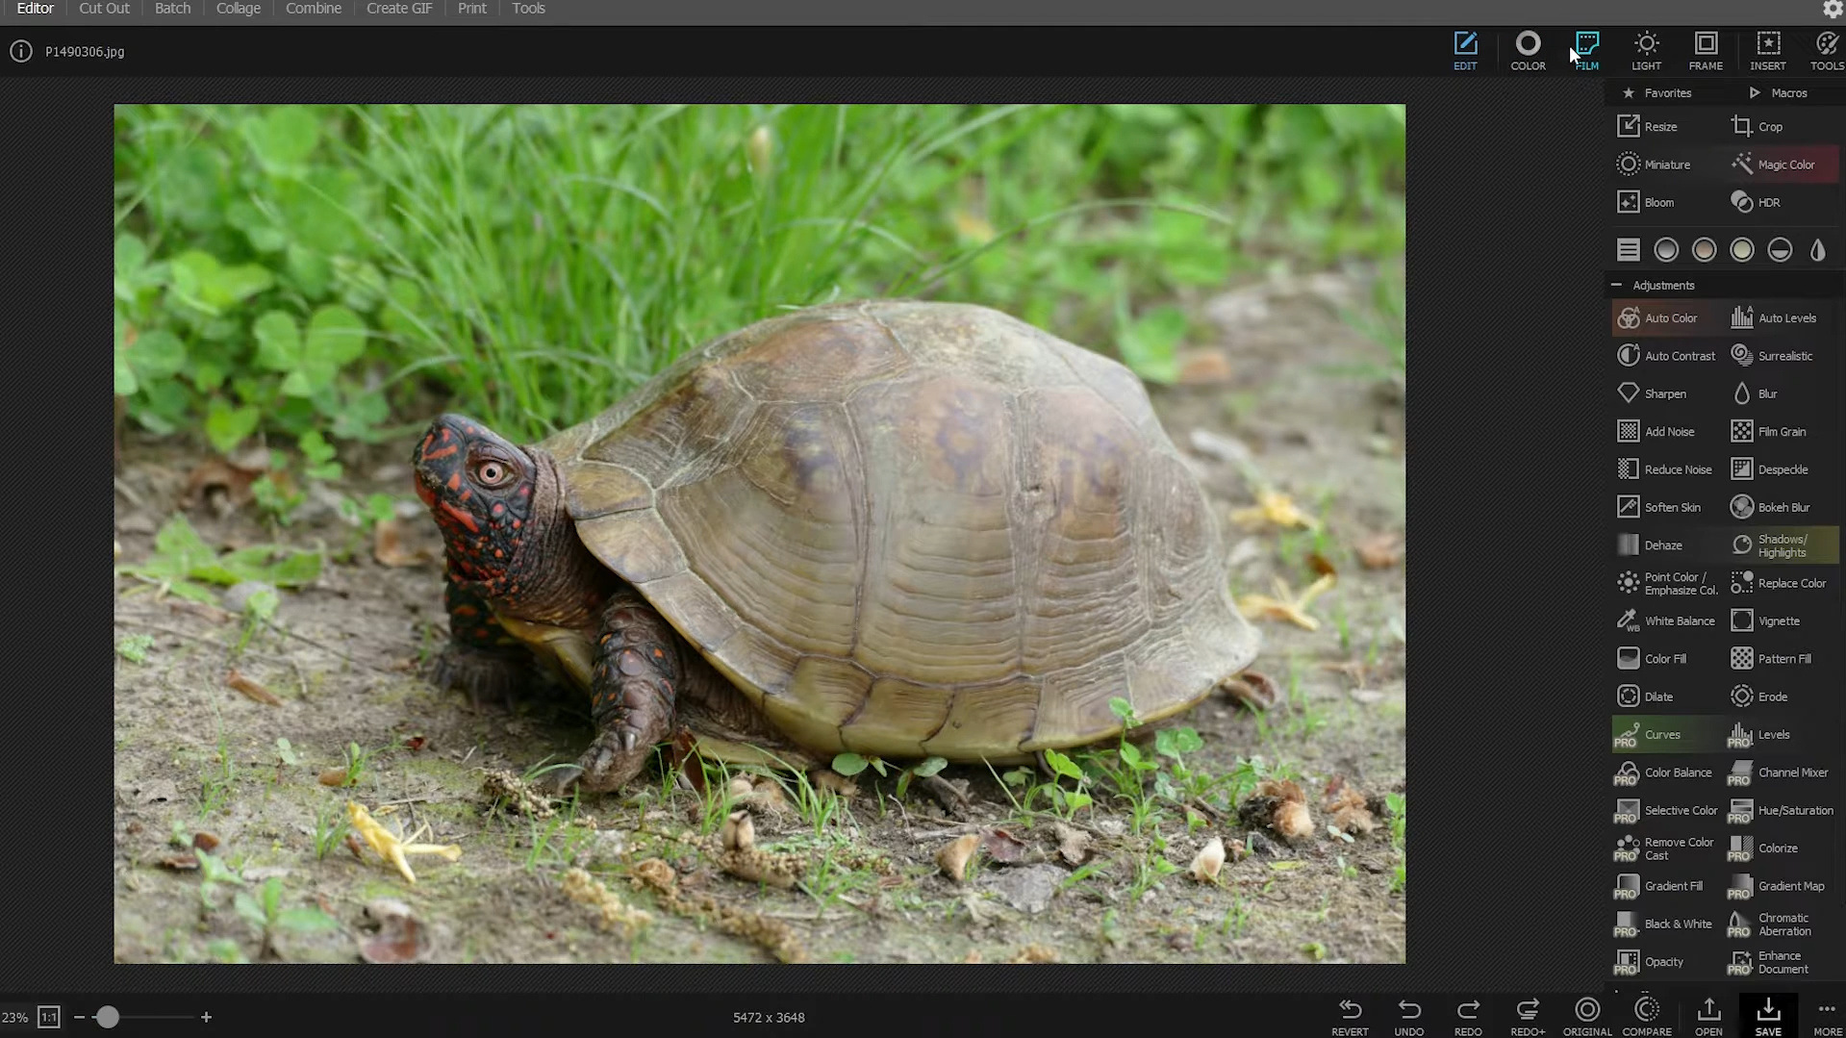Collapse the Adjustments section
Viewport: 1846px width, 1038px height.
pyautogui.click(x=1617, y=285)
